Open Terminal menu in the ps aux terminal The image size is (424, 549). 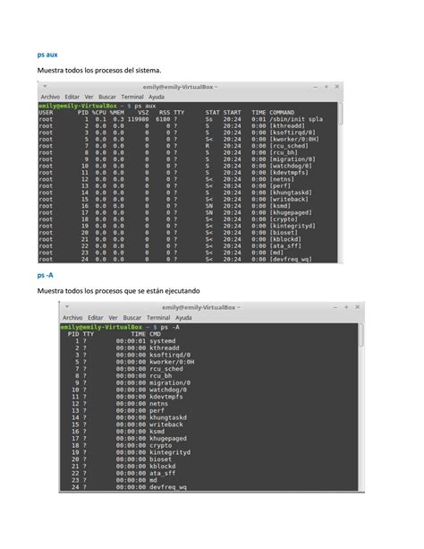pyautogui.click(x=132, y=97)
